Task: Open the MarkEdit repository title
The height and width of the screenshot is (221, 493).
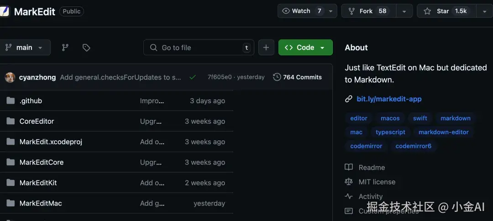Action: [x=35, y=11]
